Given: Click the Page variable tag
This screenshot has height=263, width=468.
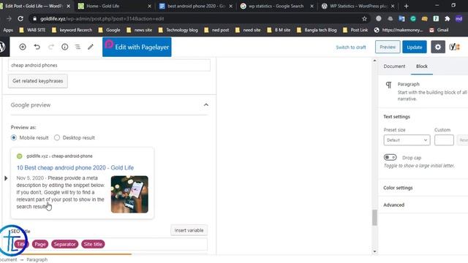Looking at the screenshot, I should point(40,244).
